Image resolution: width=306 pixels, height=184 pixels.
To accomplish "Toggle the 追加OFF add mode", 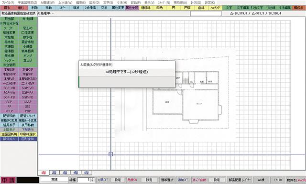I will pos(183,180).
